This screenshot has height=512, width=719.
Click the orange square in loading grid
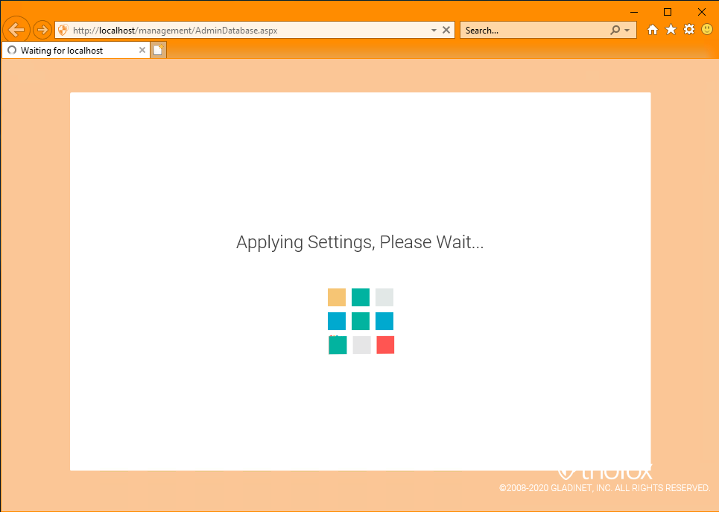coord(337,297)
